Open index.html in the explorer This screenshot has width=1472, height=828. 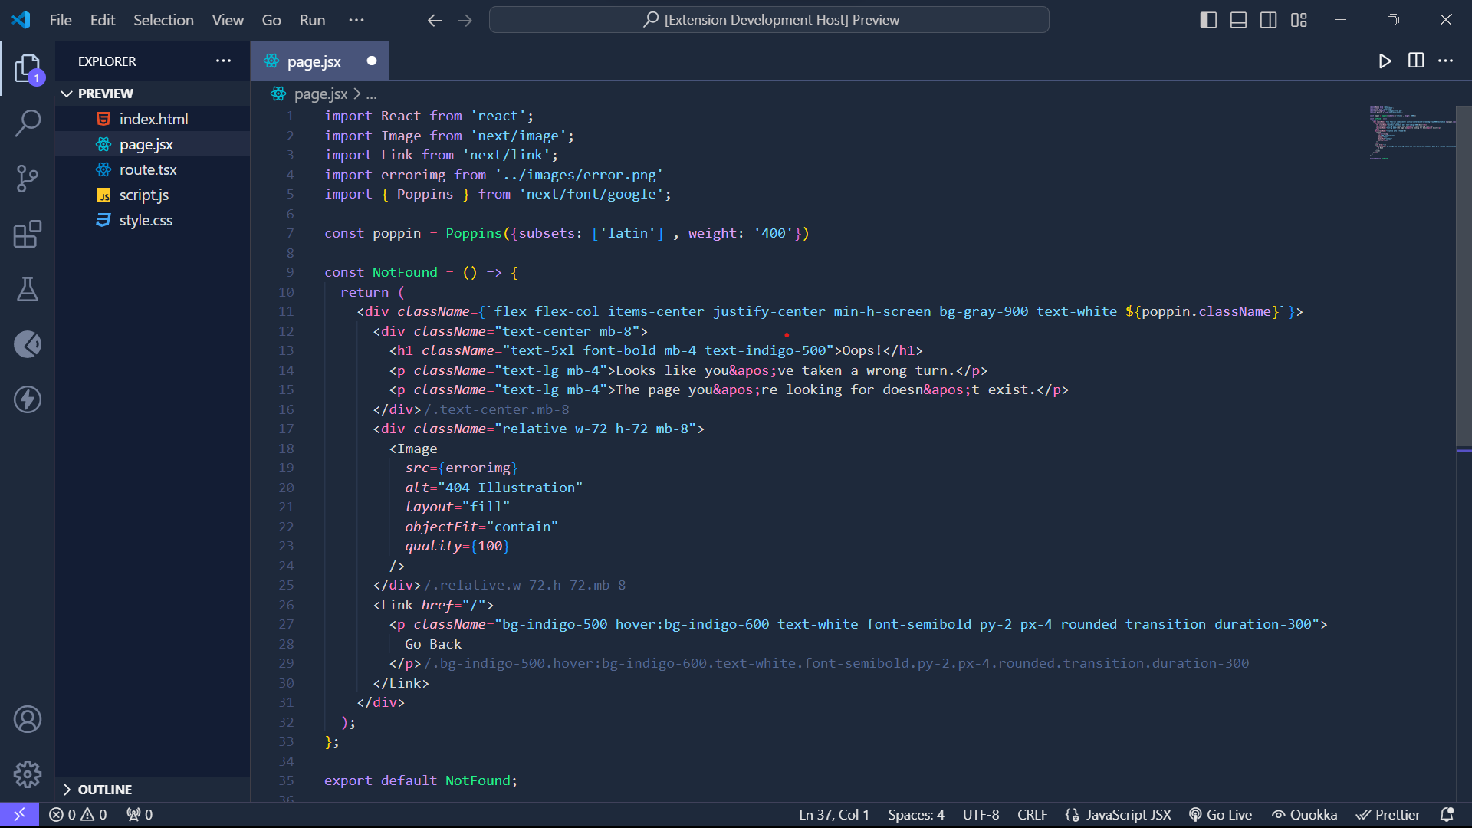pos(153,119)
